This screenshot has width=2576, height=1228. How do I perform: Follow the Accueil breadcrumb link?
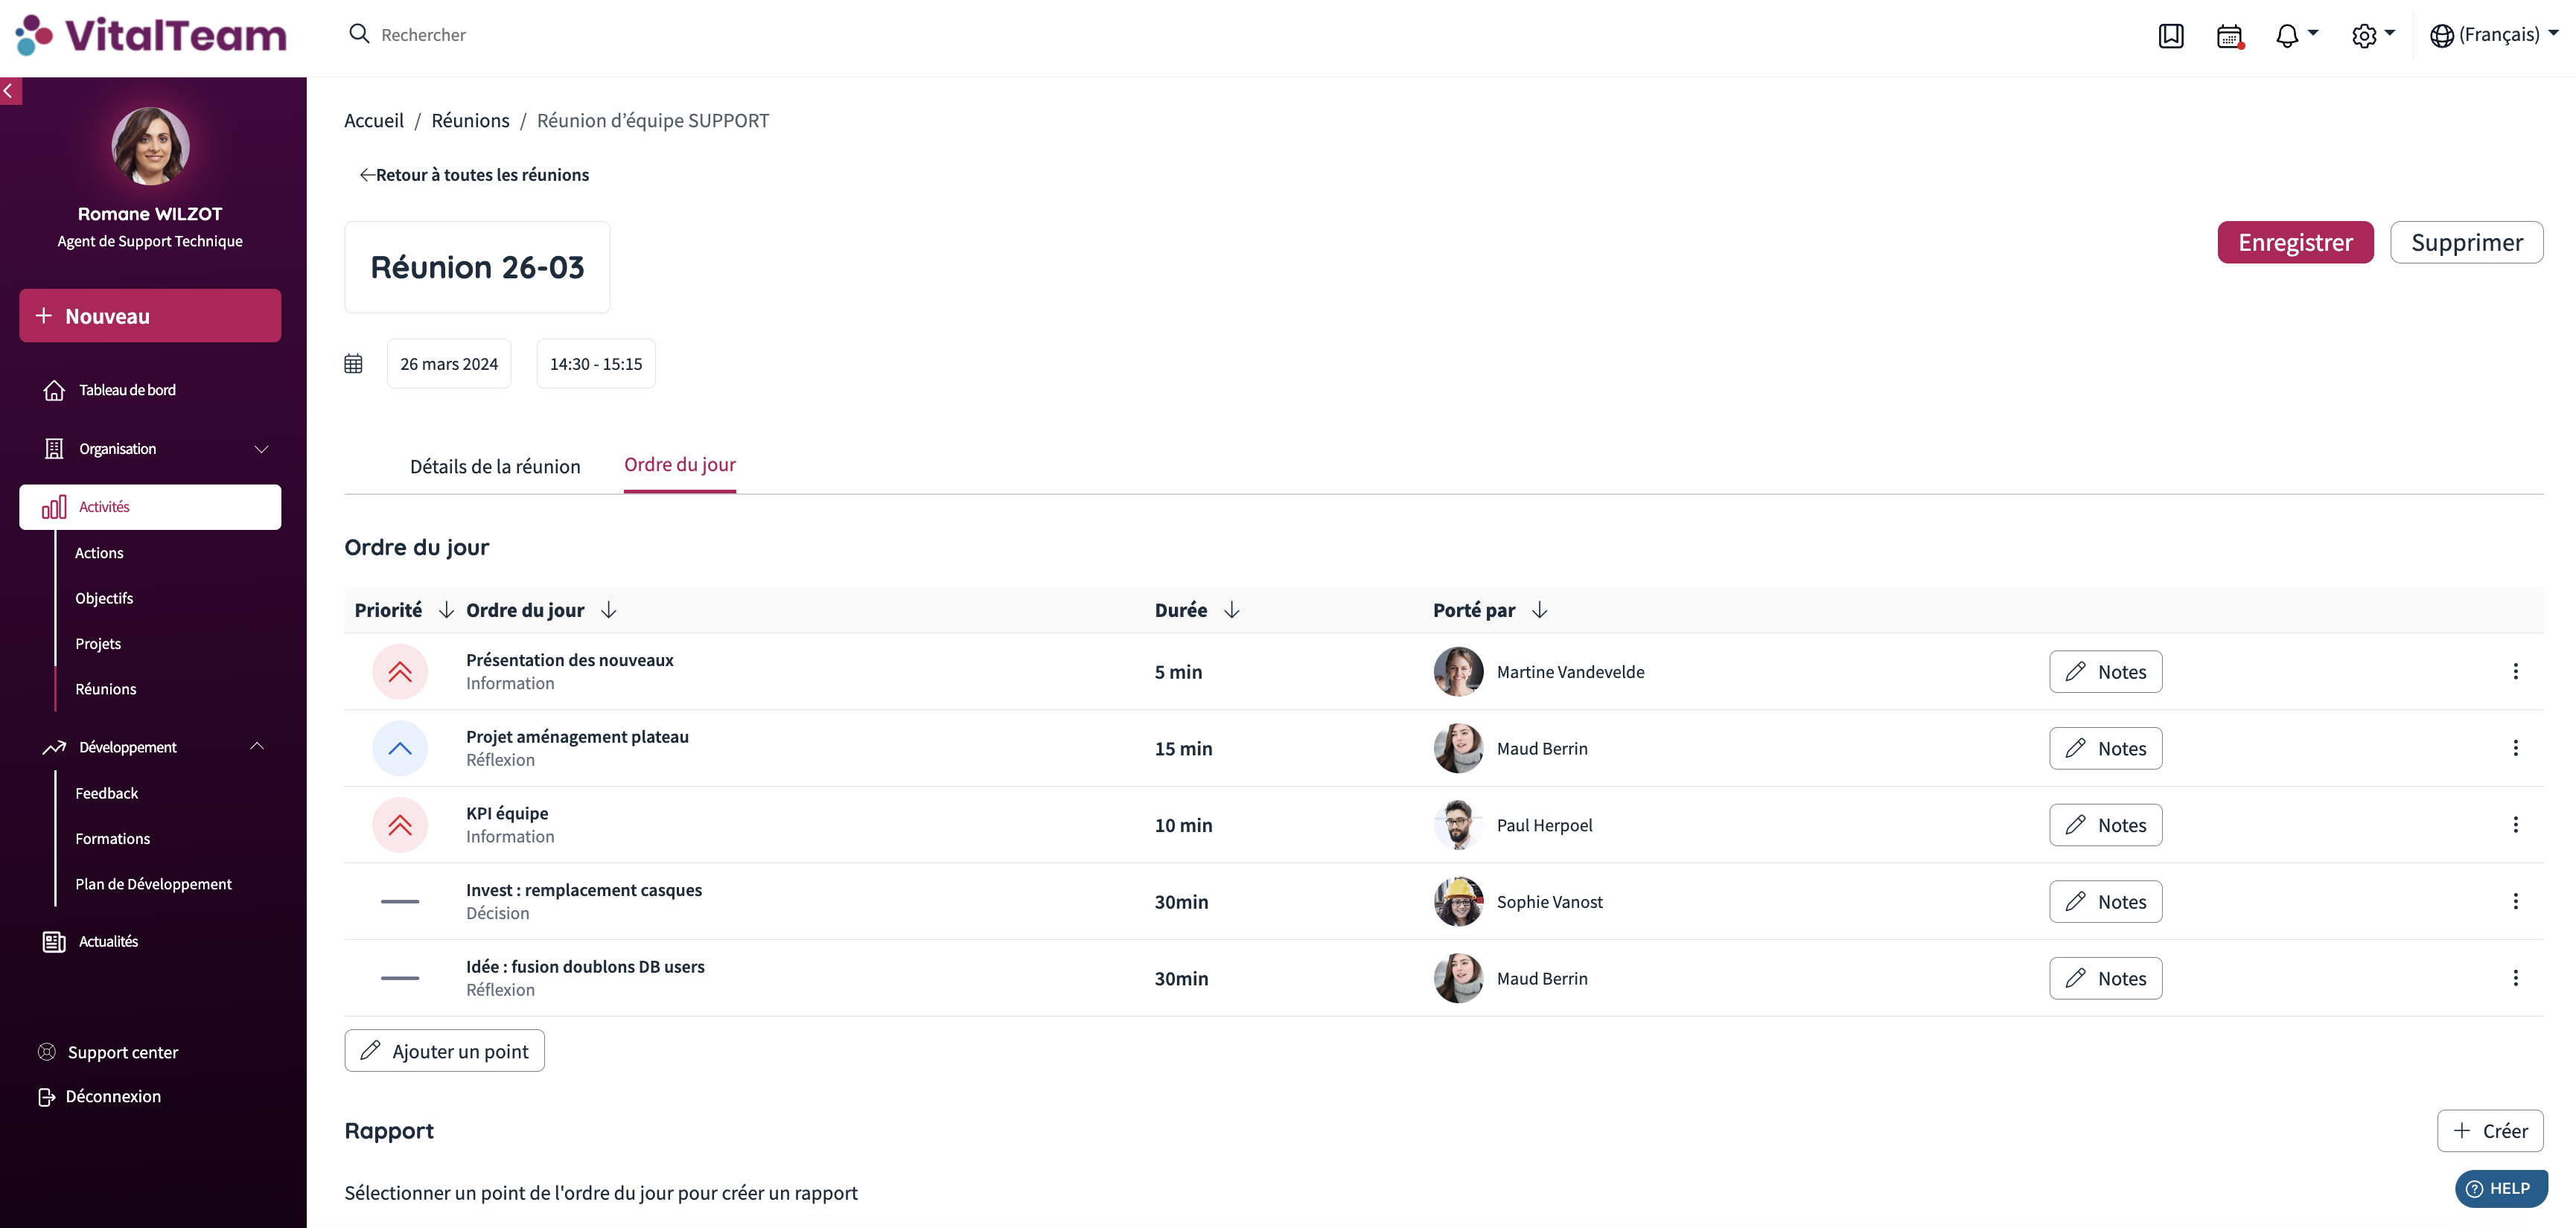tap(373, 120)
